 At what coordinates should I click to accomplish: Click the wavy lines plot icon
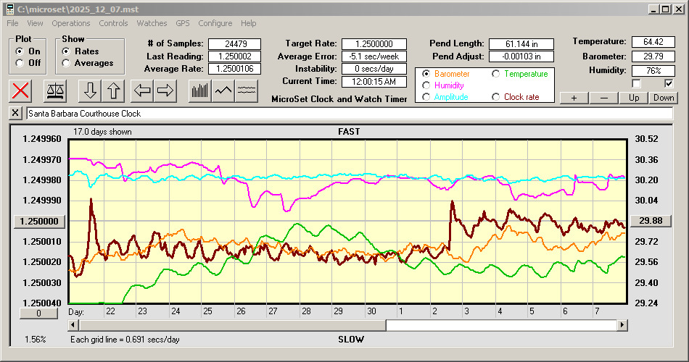(x=247, y=90)
